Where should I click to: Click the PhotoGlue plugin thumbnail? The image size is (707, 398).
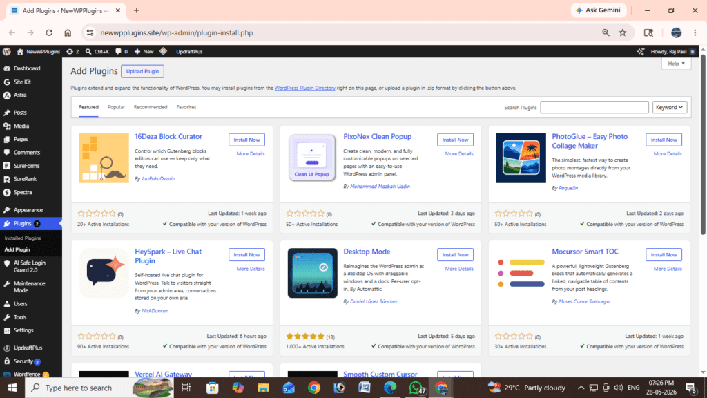(521, 158)
